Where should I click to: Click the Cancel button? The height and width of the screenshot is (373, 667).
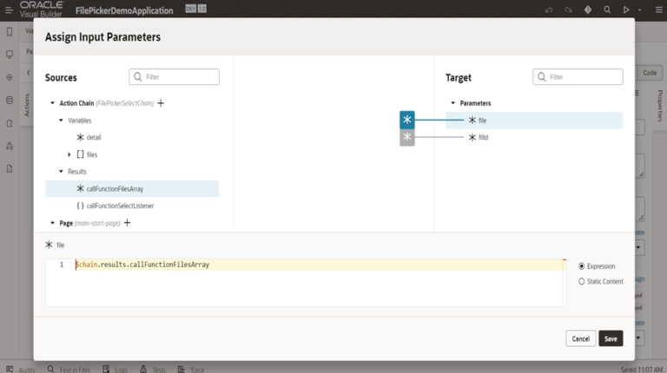[580, 338]
